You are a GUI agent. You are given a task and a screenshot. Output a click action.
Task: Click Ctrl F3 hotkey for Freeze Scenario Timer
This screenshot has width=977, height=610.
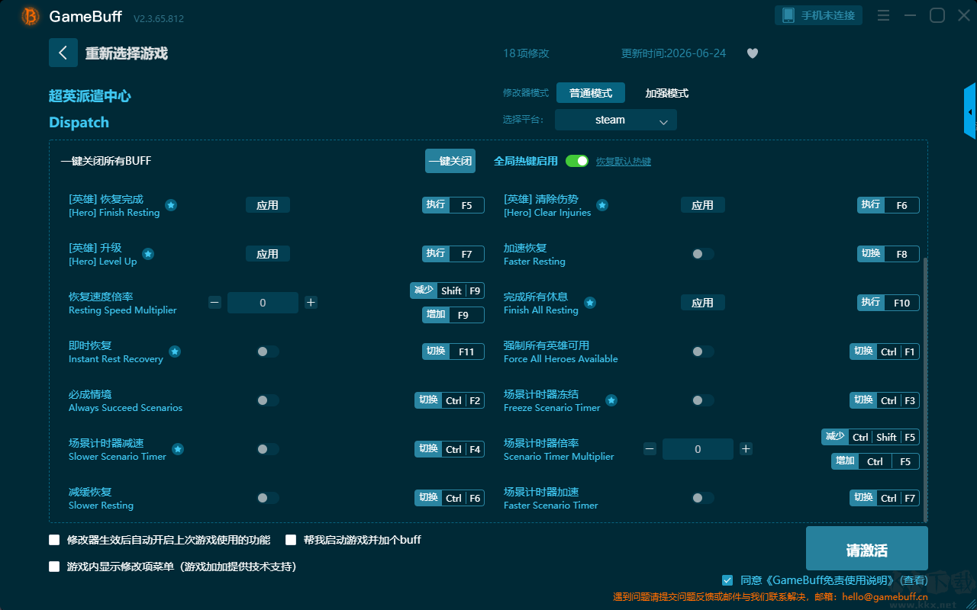coord(885,400)
